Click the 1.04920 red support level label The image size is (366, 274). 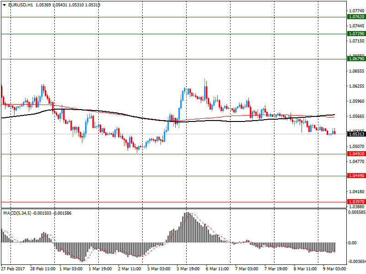[x=356, y=154]
